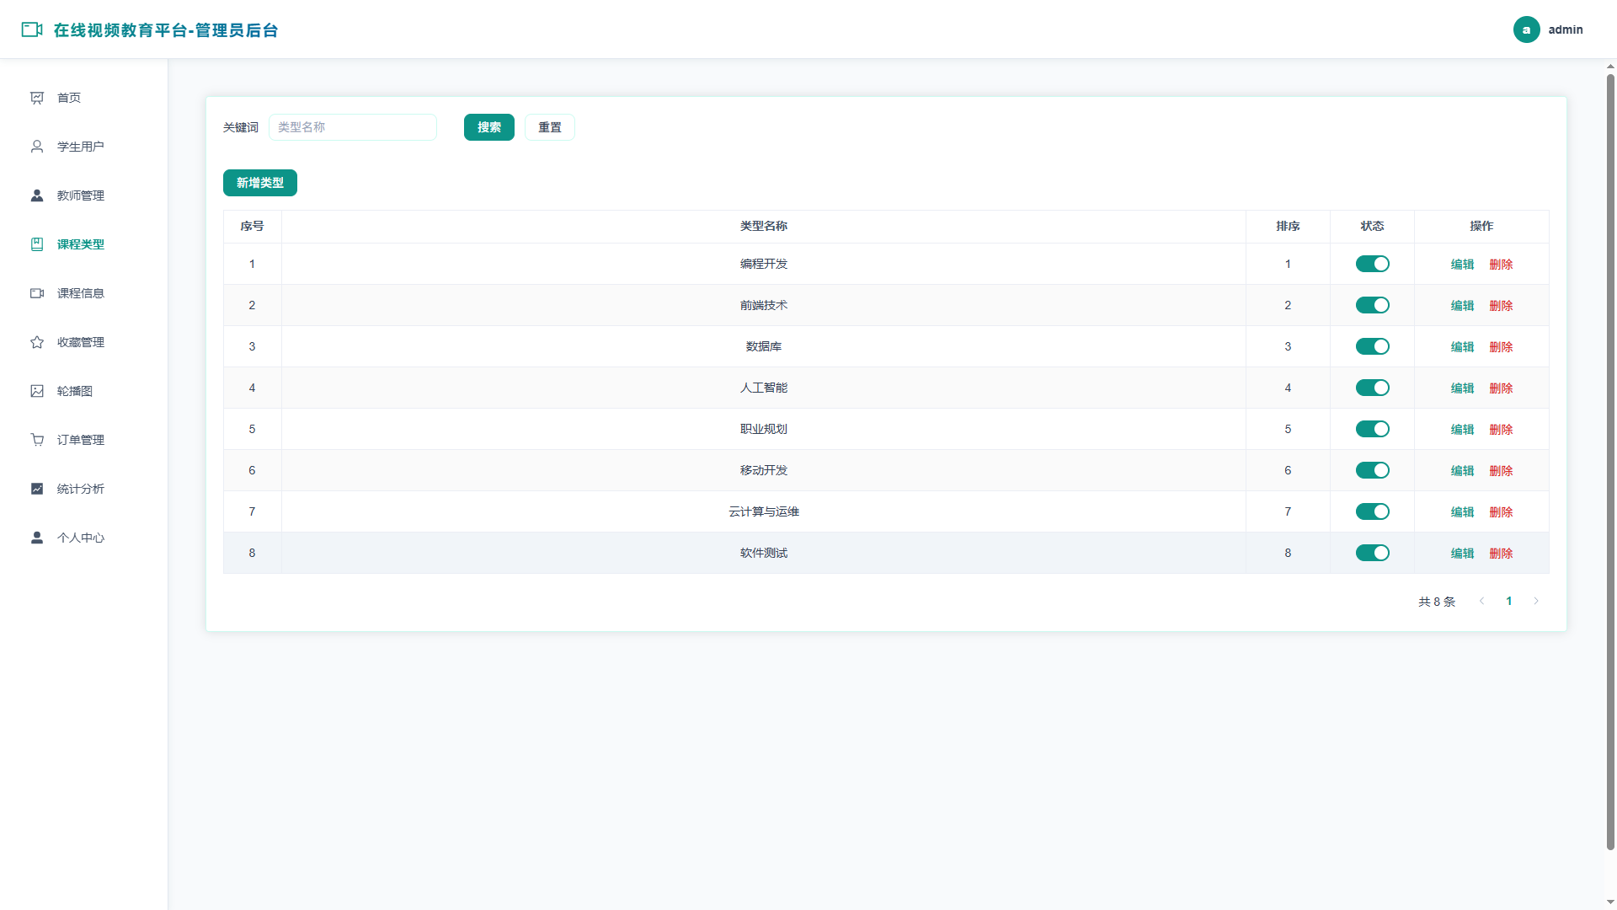The height and width of the screenshot is (910, 1617).
Task: Click the 教师管理 teacher icon
Action: tap(37, 195)
